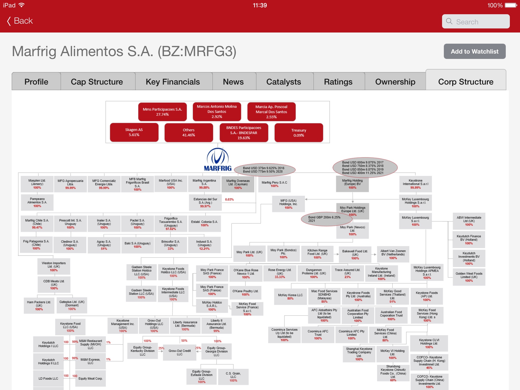The width and height of the screenshot is (520, 390).
Task: Tap Moy Park Holdings Europe Ltd. node
Action: (x=352, y=211)
